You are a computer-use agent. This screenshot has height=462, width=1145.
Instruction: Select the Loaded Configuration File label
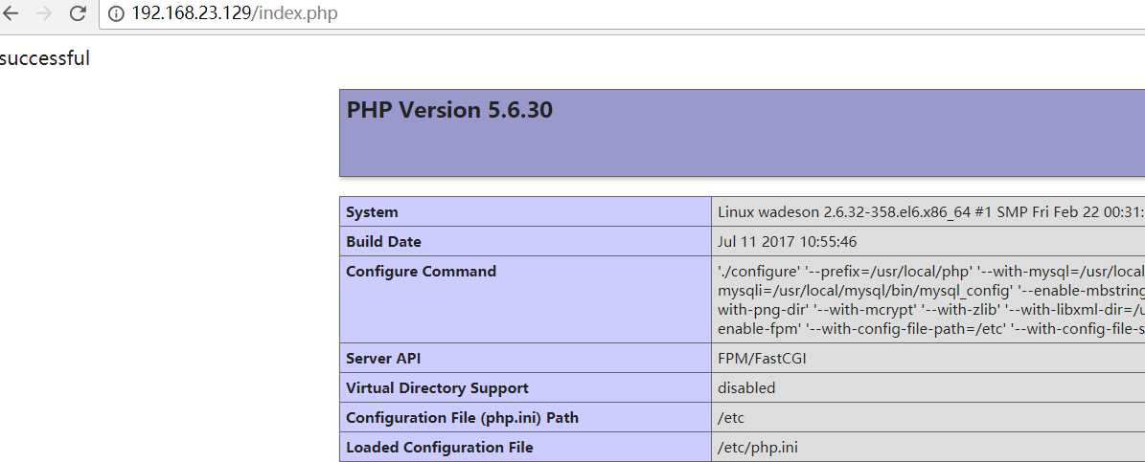[x=439, y=448]
